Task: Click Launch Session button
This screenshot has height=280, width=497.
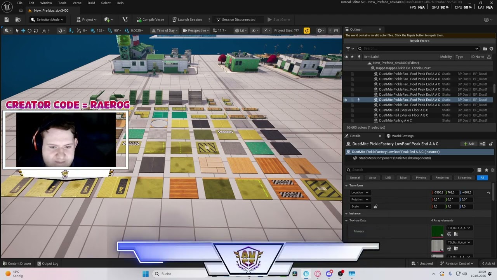Action: [x=187, y=19]
